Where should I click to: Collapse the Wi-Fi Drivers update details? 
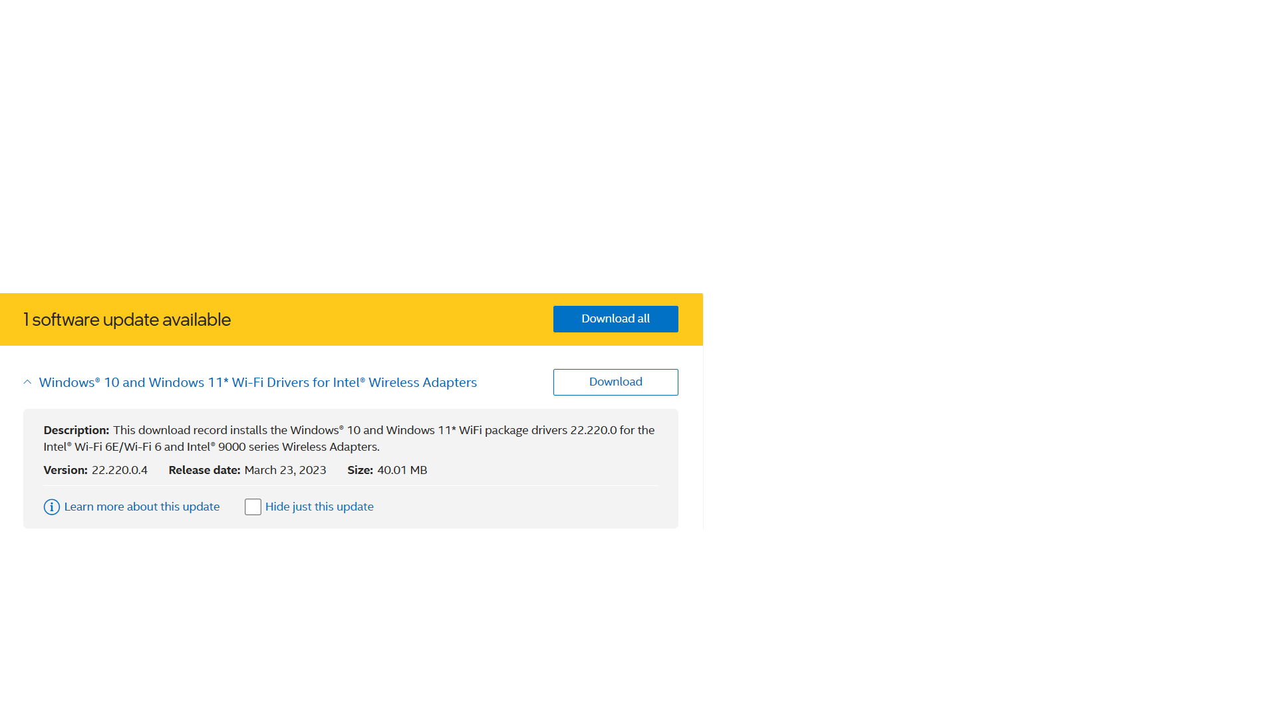27,382
